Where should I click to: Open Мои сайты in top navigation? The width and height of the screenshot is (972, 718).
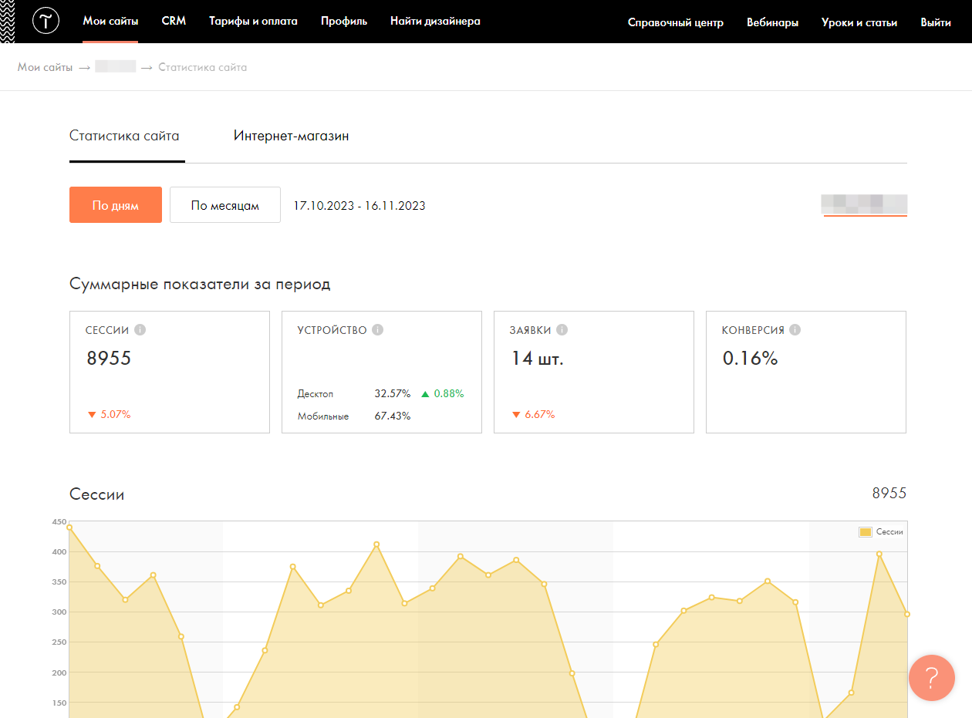pyautogui.click(x=110, y=22)
